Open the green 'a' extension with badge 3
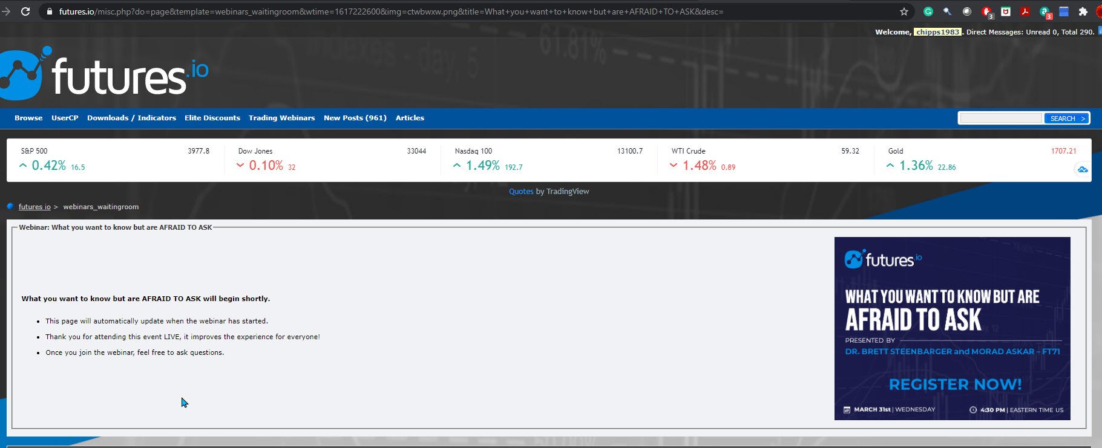Image resolution: width=1102 pixels, height=448 pixels. coord(1045,12)
